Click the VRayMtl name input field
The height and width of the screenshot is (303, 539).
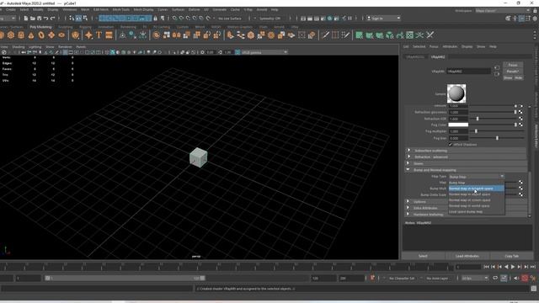click(468, 71)
